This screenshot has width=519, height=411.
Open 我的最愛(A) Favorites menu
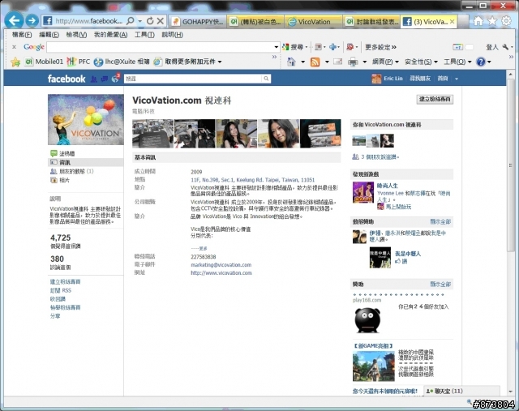coord(110,35)
